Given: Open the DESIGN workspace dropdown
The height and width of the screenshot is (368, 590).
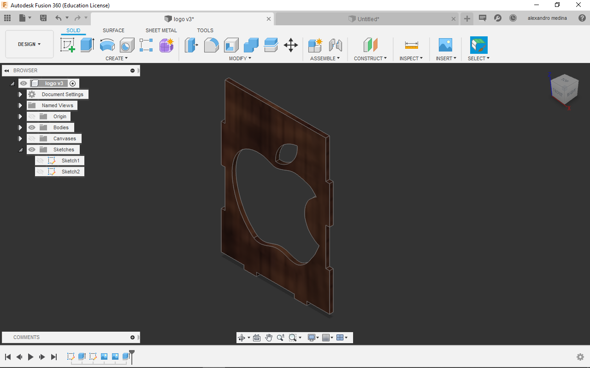Looking at the screenshot, I should (29, 44).
